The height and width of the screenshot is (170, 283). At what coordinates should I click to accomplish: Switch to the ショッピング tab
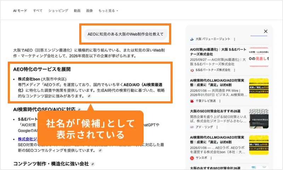tap(58, 11)
